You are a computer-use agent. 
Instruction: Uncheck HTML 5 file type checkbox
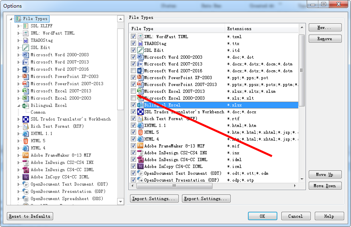pyautogui.click(x=133, y=132)
